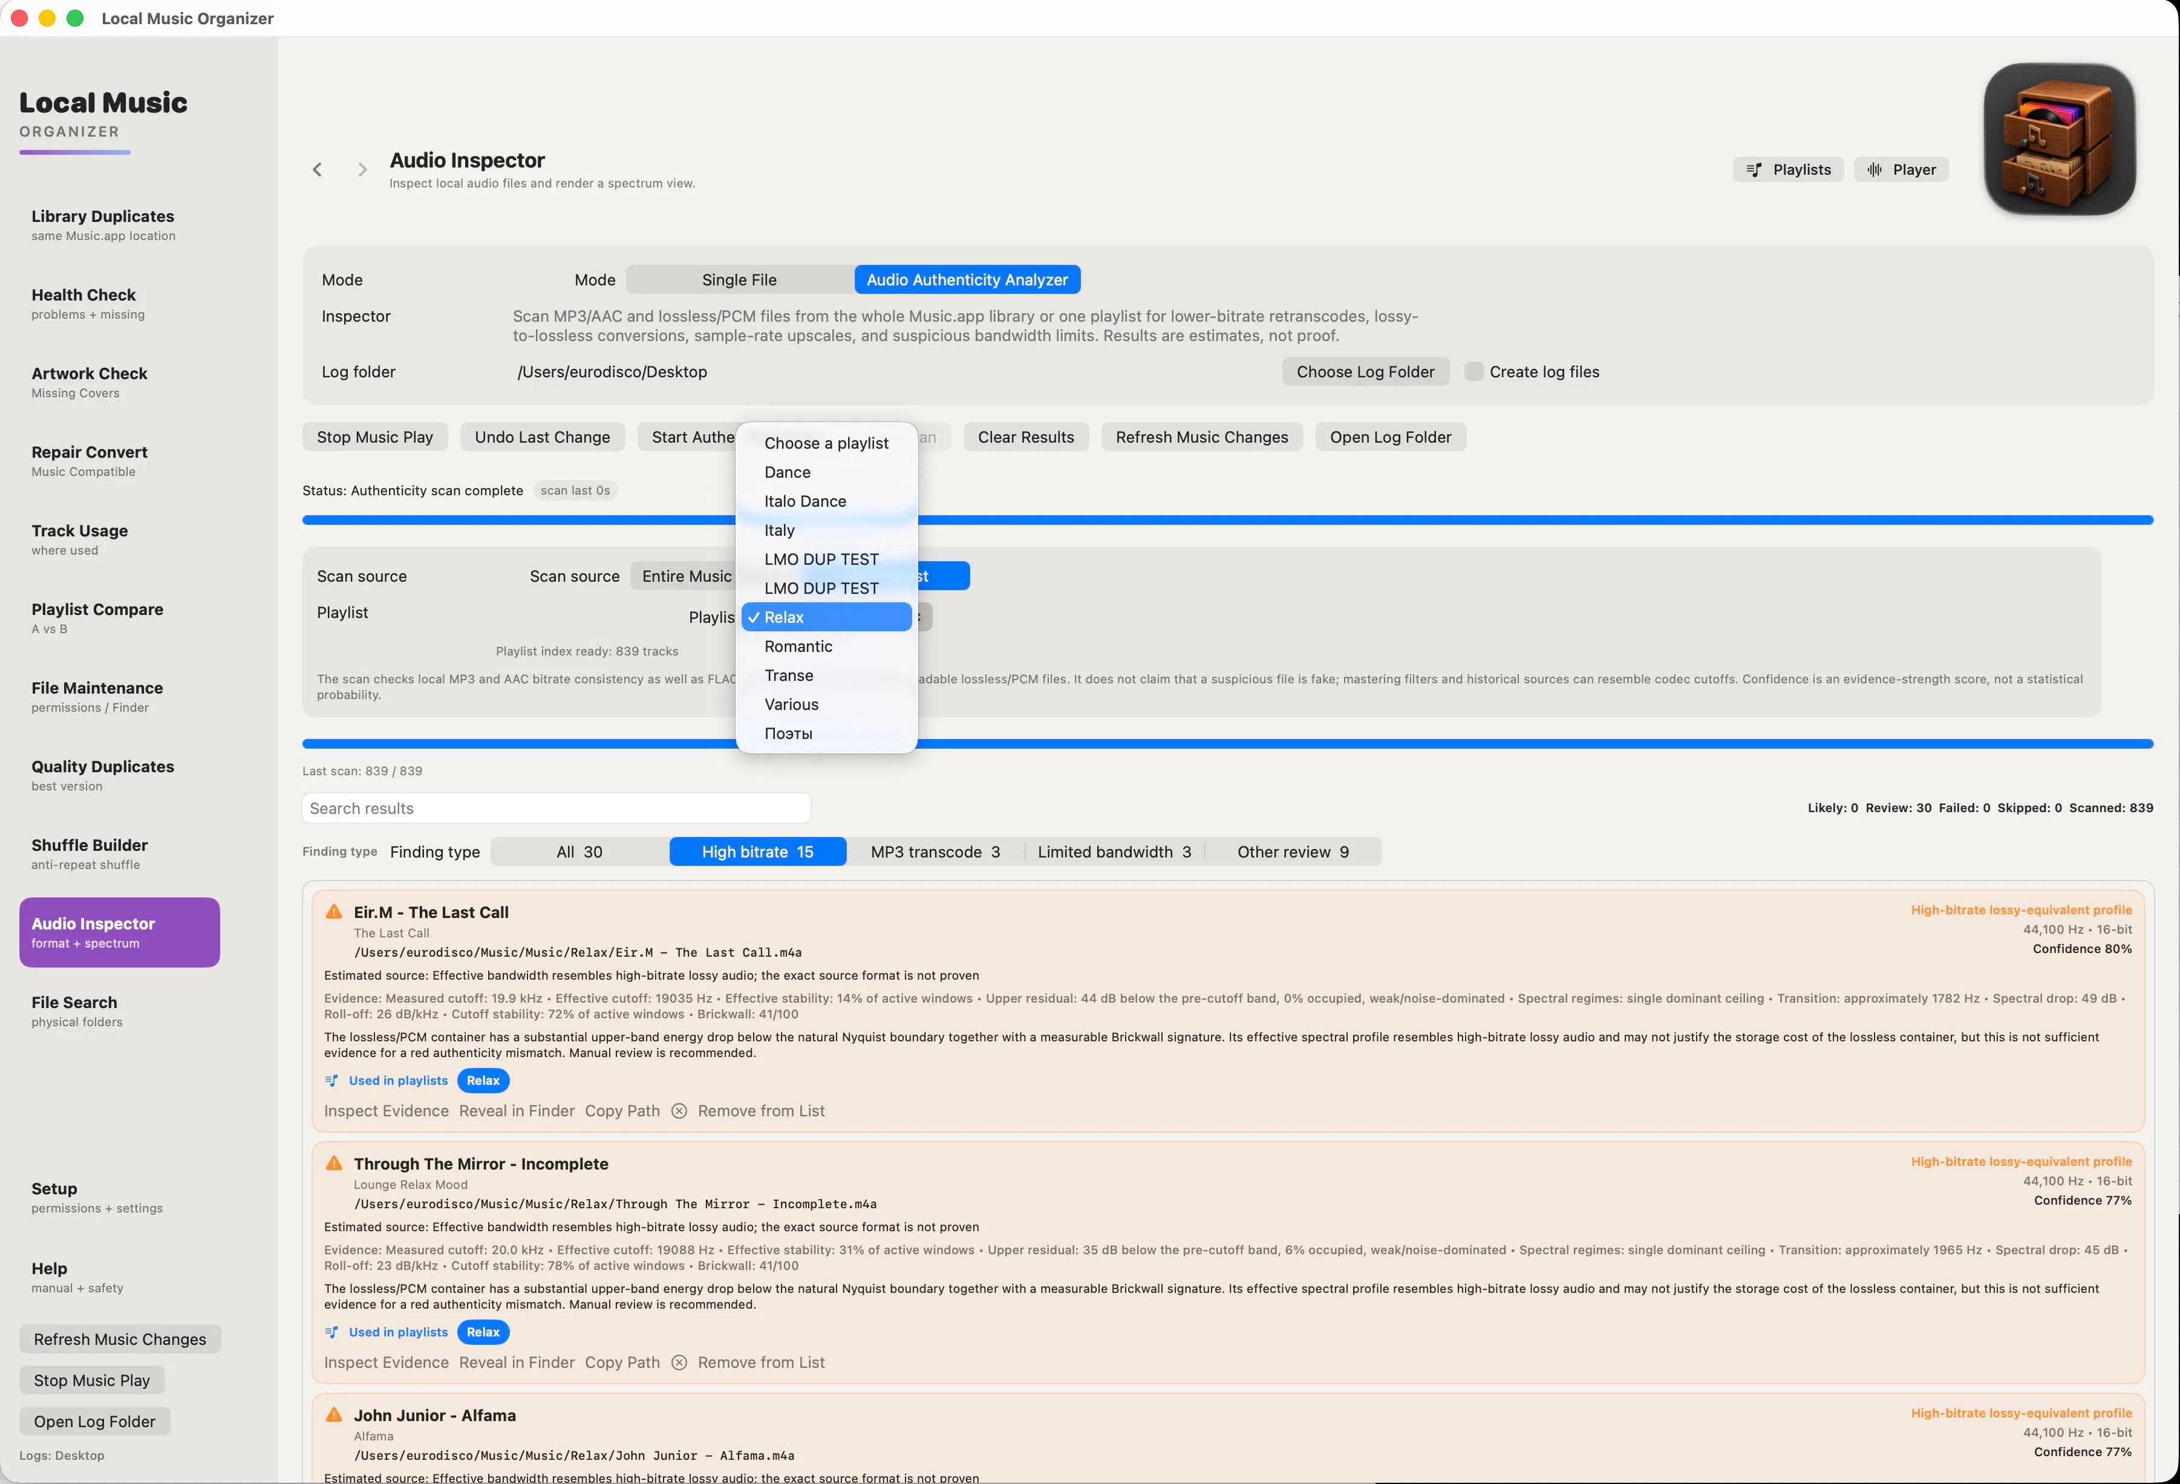Viewport: 2180px width, 1484px height.
Task: Open File Maintenance in the sidebar
Action: [119, 698]
